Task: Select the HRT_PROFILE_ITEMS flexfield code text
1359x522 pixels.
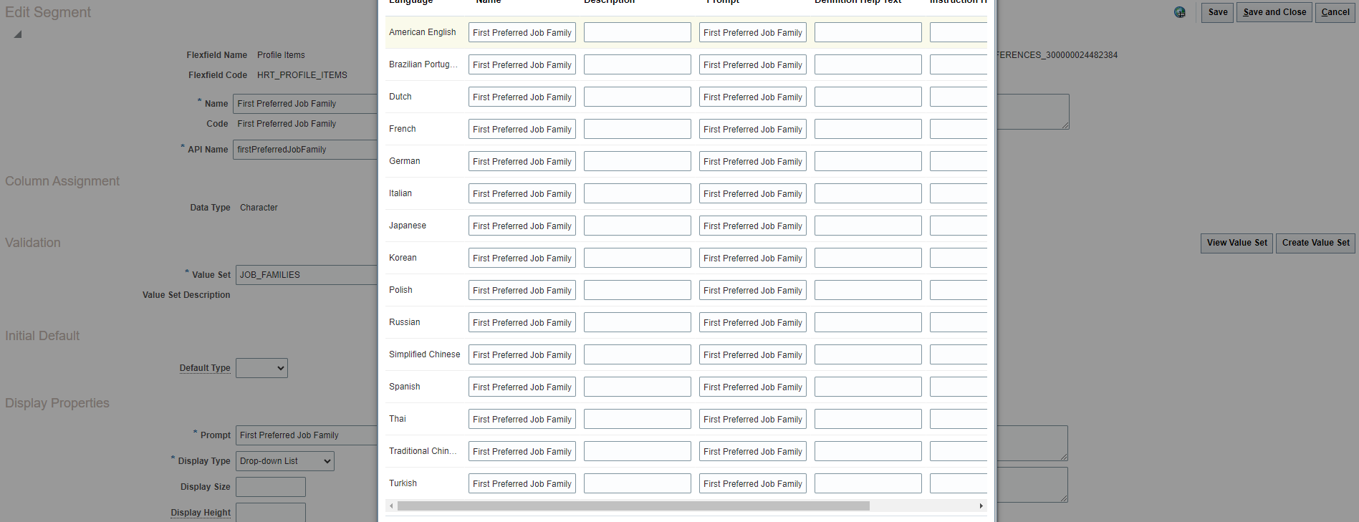Action: point(302,75)
